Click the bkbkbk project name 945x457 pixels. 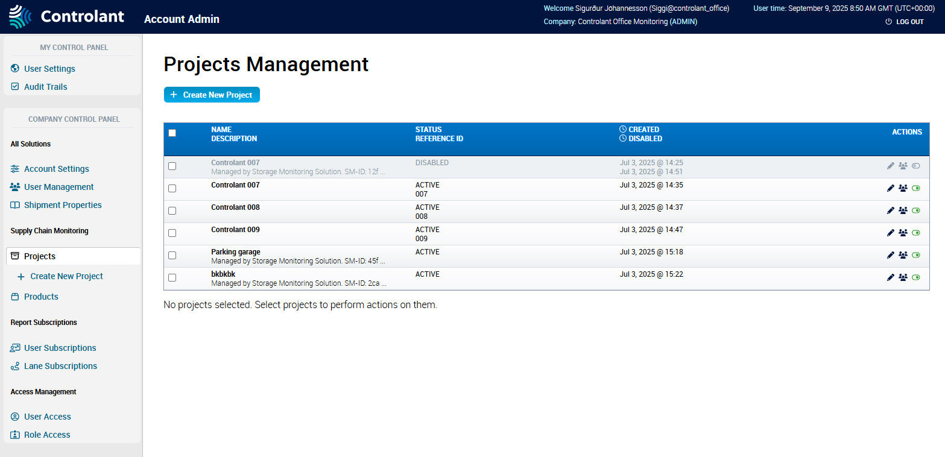(223, 274)
